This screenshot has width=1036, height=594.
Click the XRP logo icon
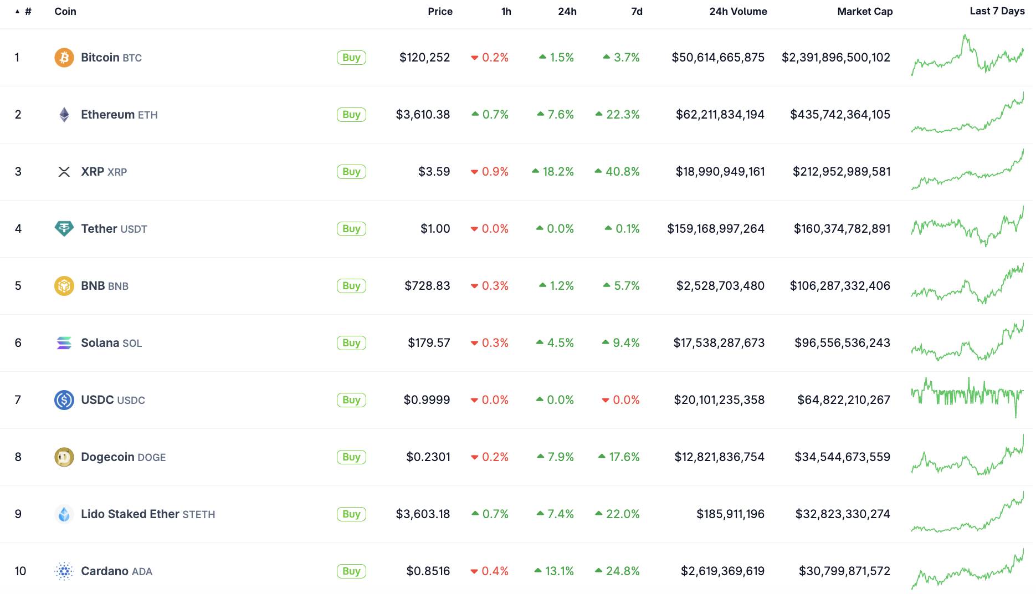pos(64,172)
